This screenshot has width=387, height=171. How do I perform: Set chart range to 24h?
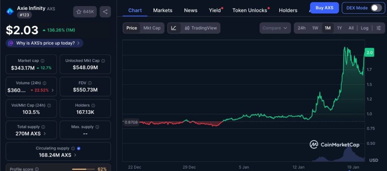(x=301, y=28)
